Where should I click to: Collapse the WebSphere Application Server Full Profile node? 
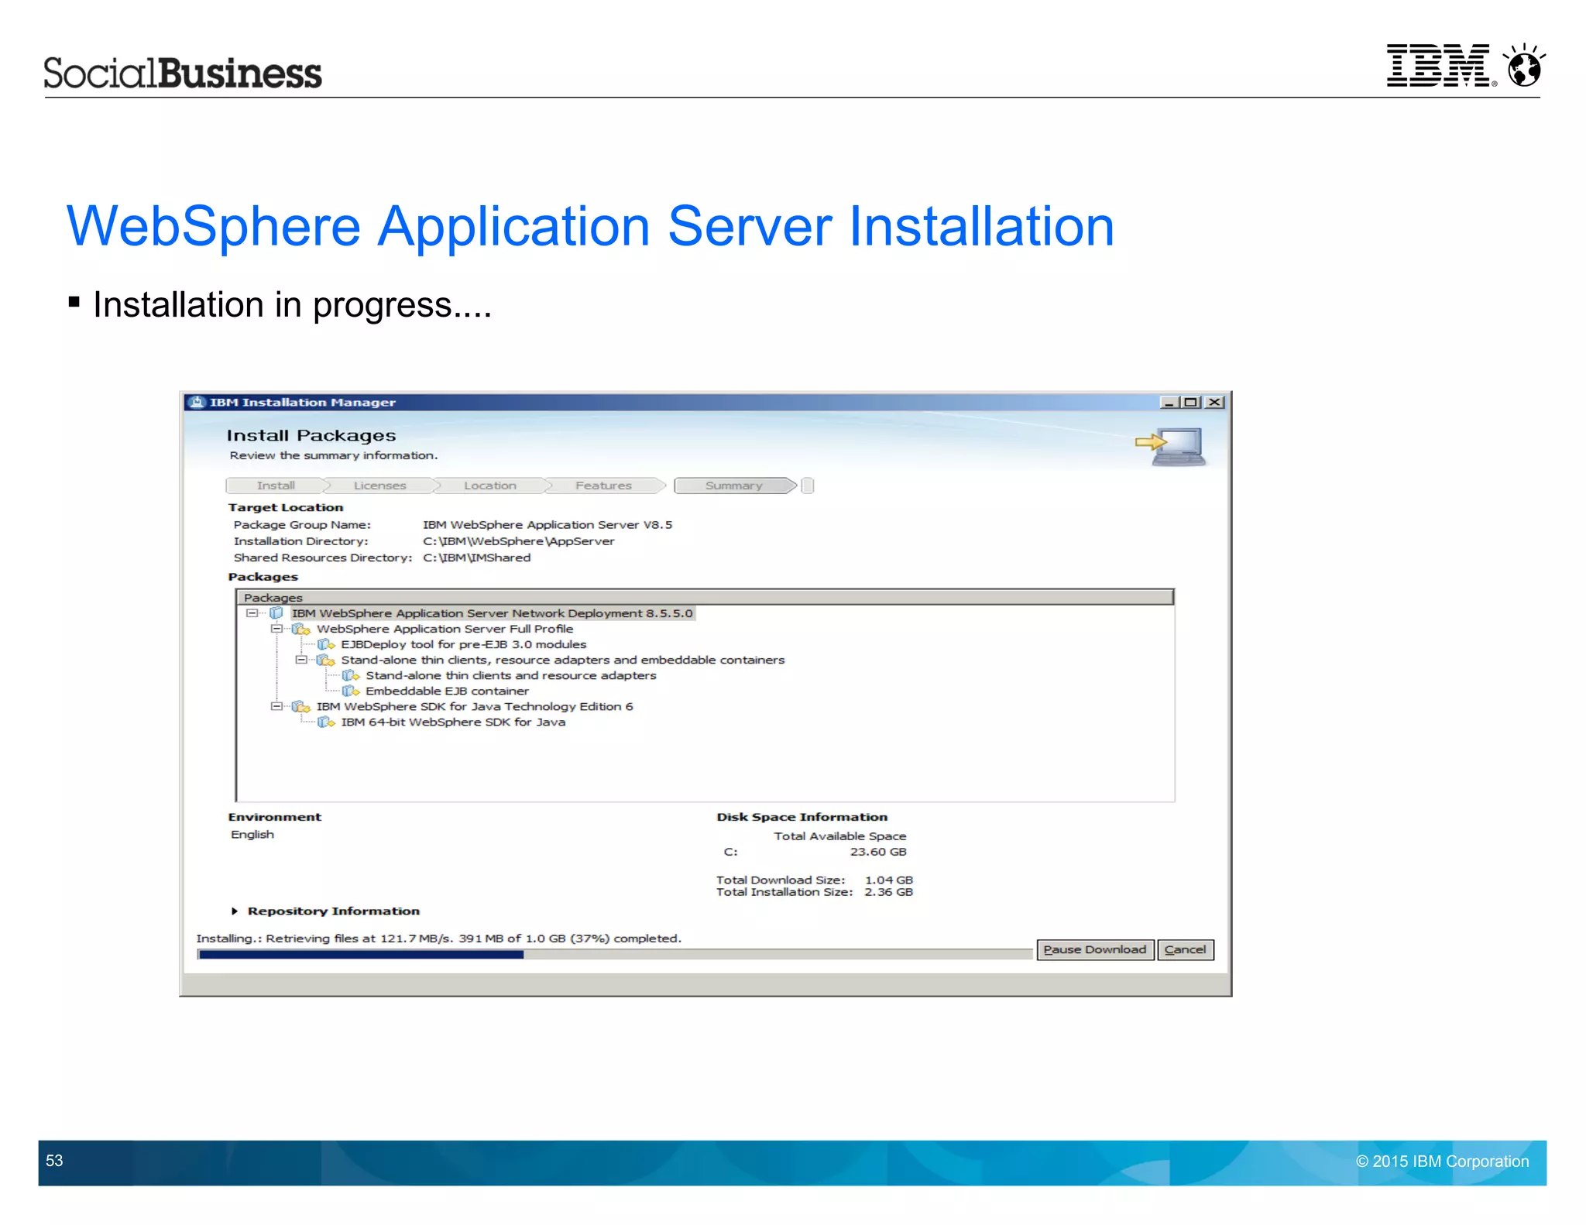pyautogui.click(x=276, y=629)
